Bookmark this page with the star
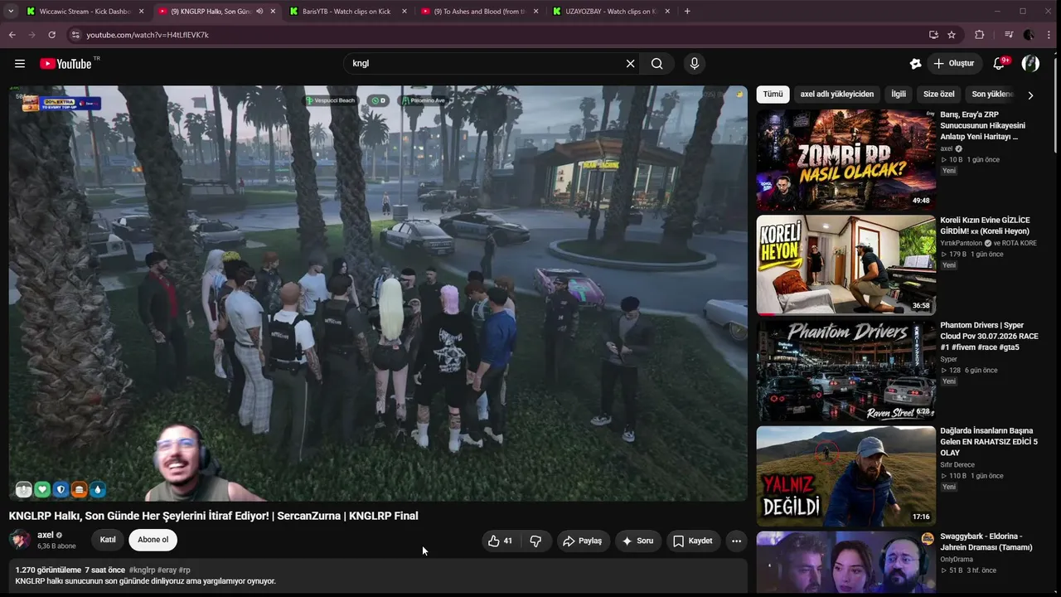Screen dimensions: 1061x597 pos(952,35)
